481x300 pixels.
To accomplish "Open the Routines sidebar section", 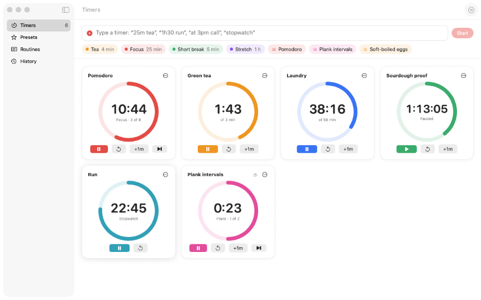I will 38,49.
